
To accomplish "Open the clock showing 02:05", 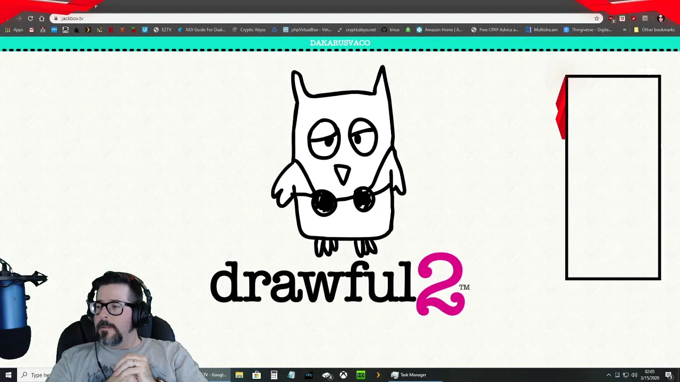I will [650, 375].
